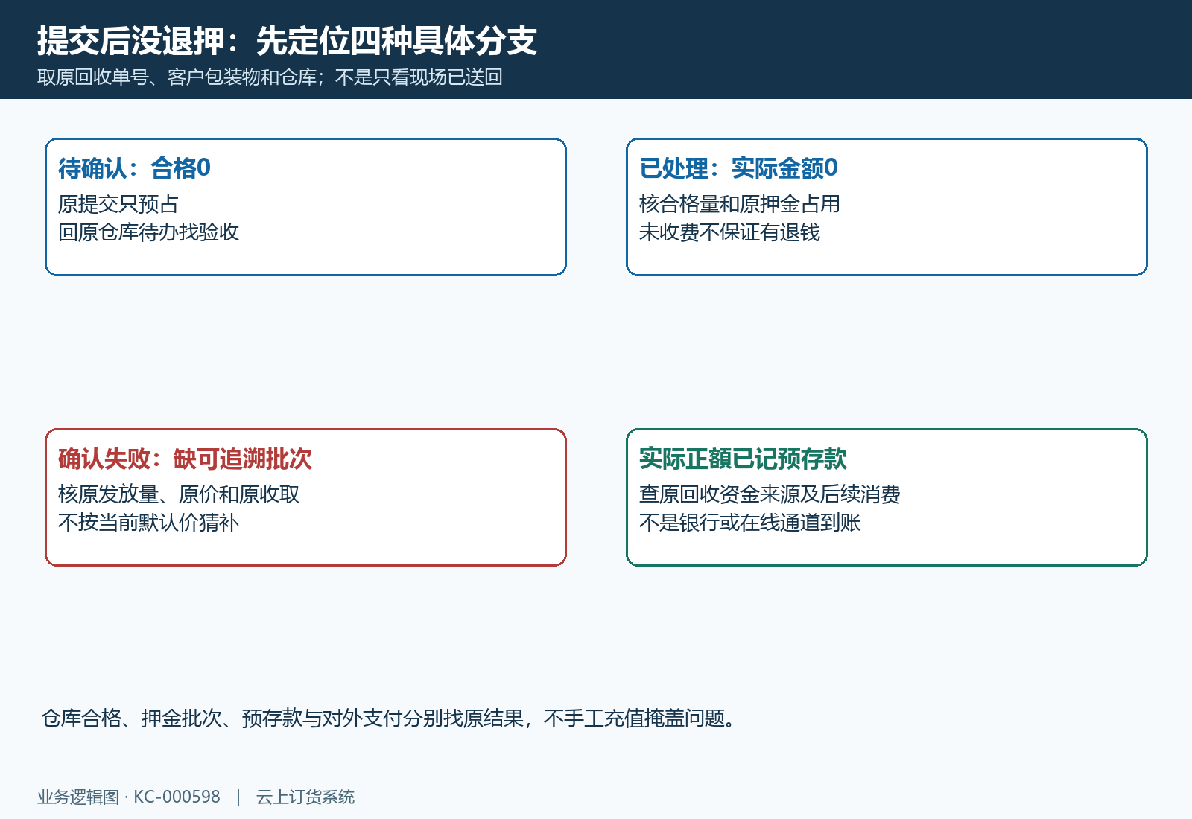This screenshot has width=1192, height=819.
Task: Click the line 未收费不保证有退钱
Action: (x=729, y=232)
